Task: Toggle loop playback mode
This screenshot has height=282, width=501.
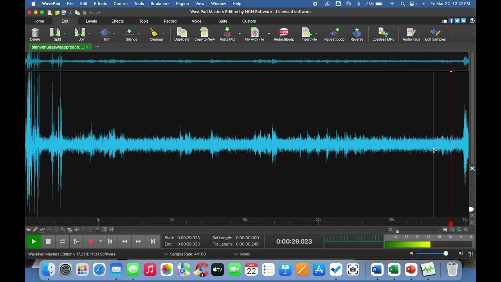Action: pos(62,242)
